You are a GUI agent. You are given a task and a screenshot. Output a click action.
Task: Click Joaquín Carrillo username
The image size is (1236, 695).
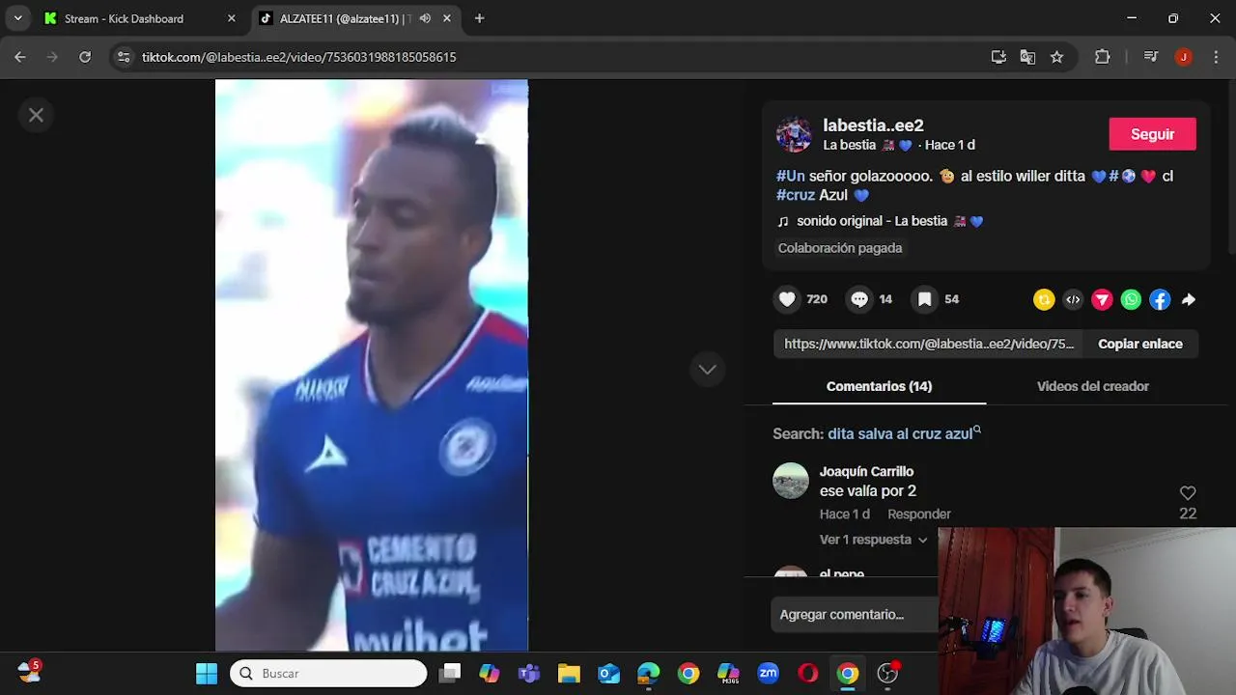866,472
